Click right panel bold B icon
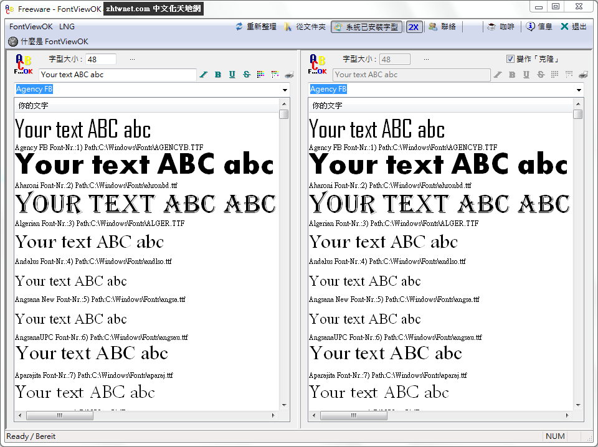The height and width of the screenshot is (447, 598). tap(512, 75)
